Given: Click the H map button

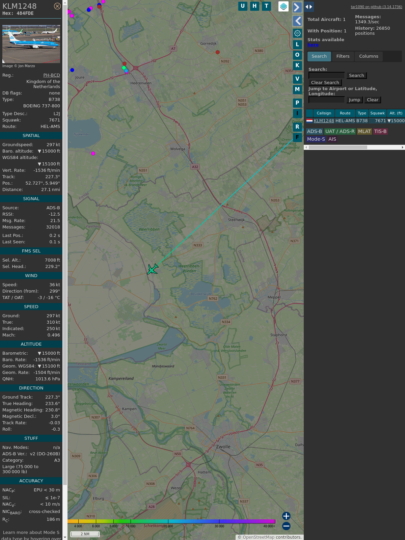Looking at the screenshot, I should [254, 6].
